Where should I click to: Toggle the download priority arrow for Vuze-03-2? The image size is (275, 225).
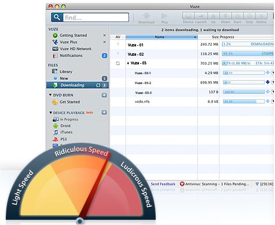267,82
